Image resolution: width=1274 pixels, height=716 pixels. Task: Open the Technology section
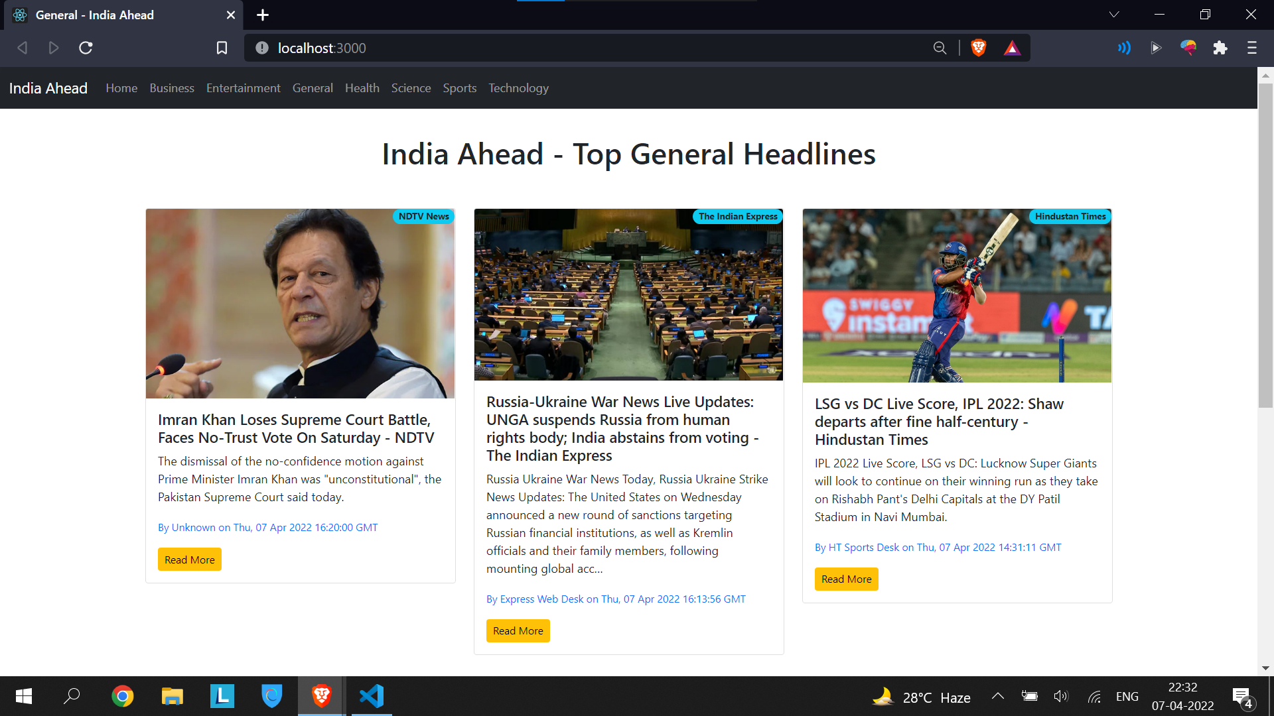pos(518,88)
